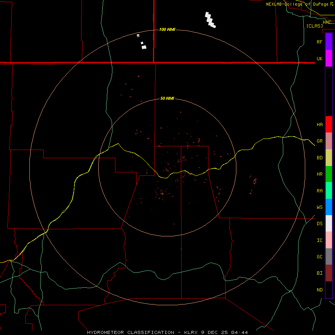The height and width of the screenshot is (335, 335).
Task: Click the red HA legend swatch
Action: 329,124
